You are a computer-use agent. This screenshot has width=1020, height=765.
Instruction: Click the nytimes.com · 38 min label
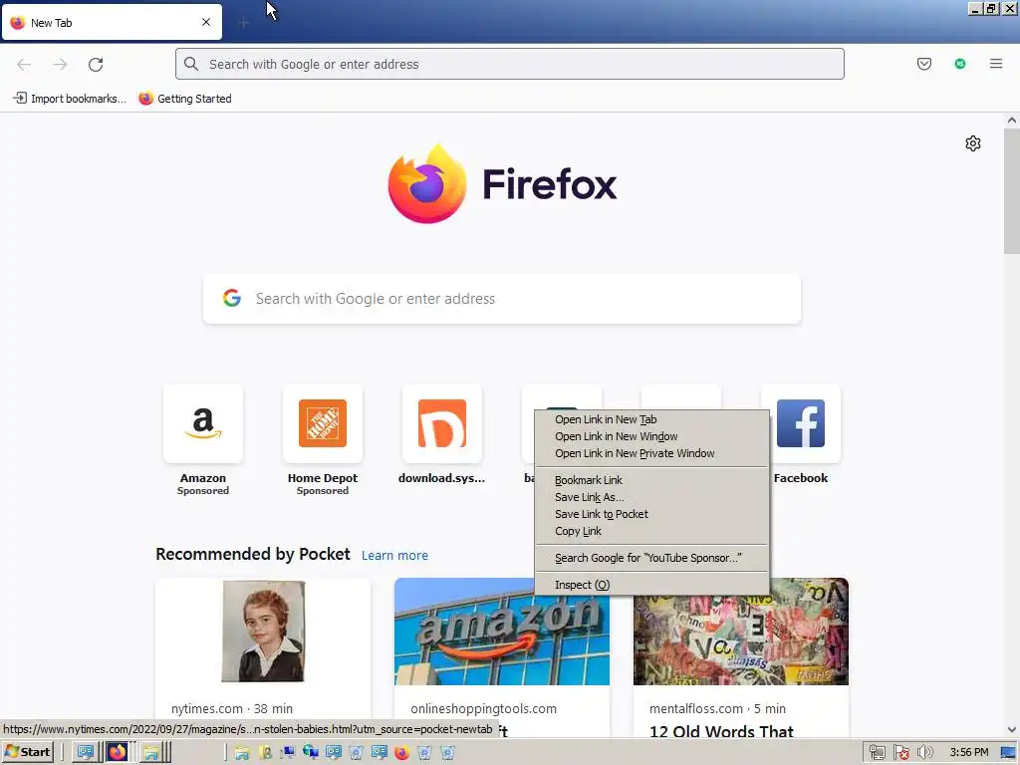click(x=231, y=708)
